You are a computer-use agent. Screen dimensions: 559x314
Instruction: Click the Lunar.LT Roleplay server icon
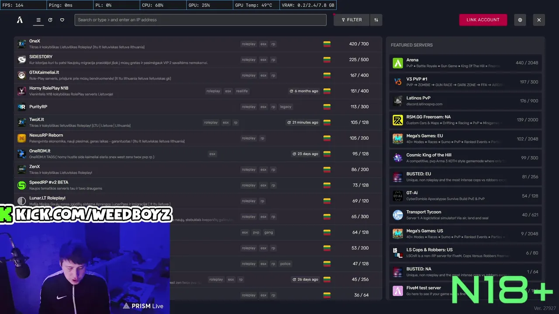pyautogui.click(x=21, y=201)
